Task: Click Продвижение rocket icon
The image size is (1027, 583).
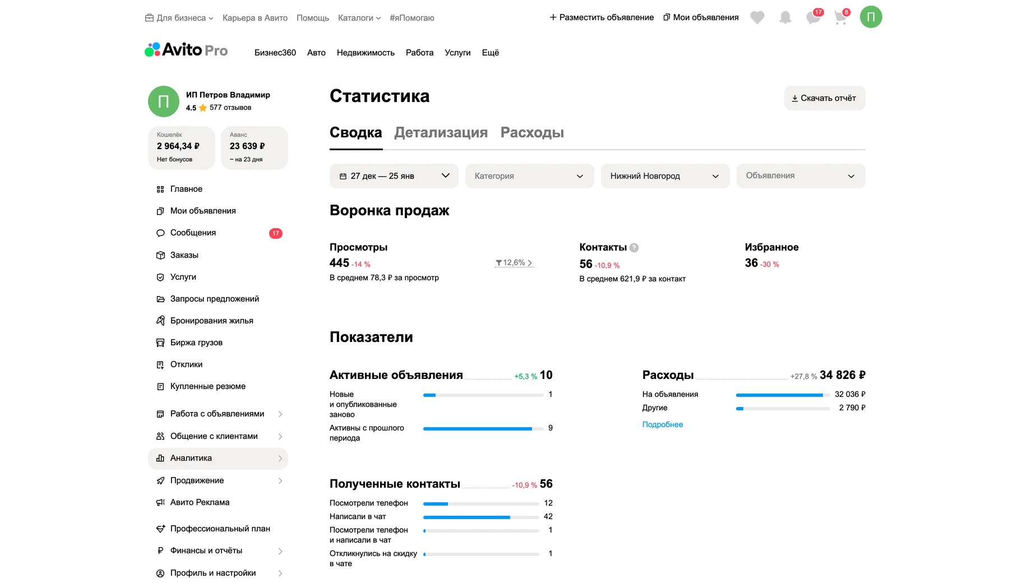Action: point(160,481)
